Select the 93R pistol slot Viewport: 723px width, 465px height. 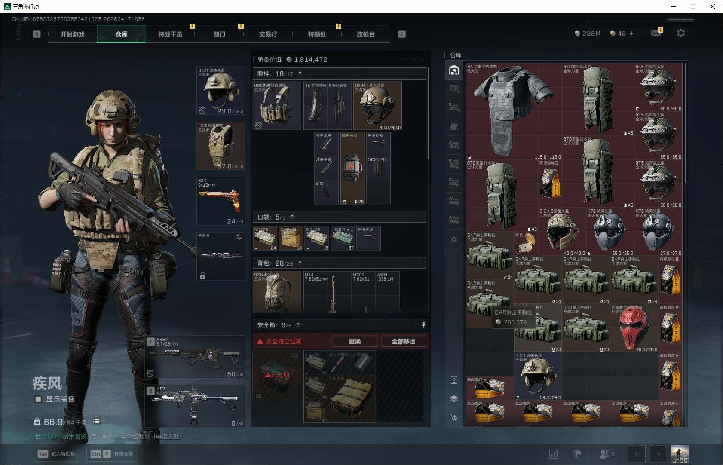[221, 201]
